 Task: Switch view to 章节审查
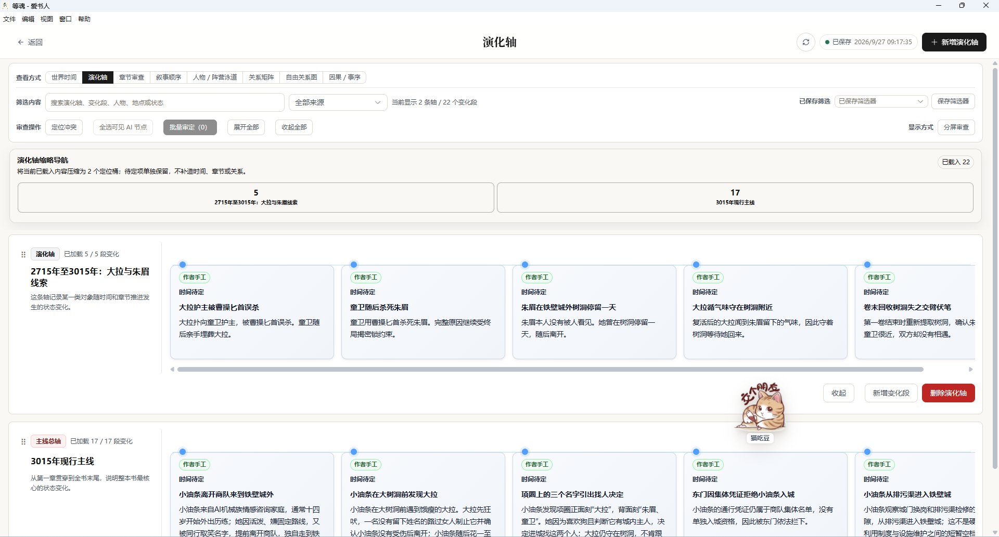132,77
